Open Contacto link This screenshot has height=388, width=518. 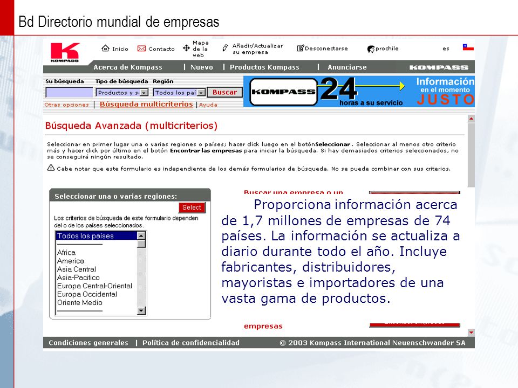pos(161,49)
